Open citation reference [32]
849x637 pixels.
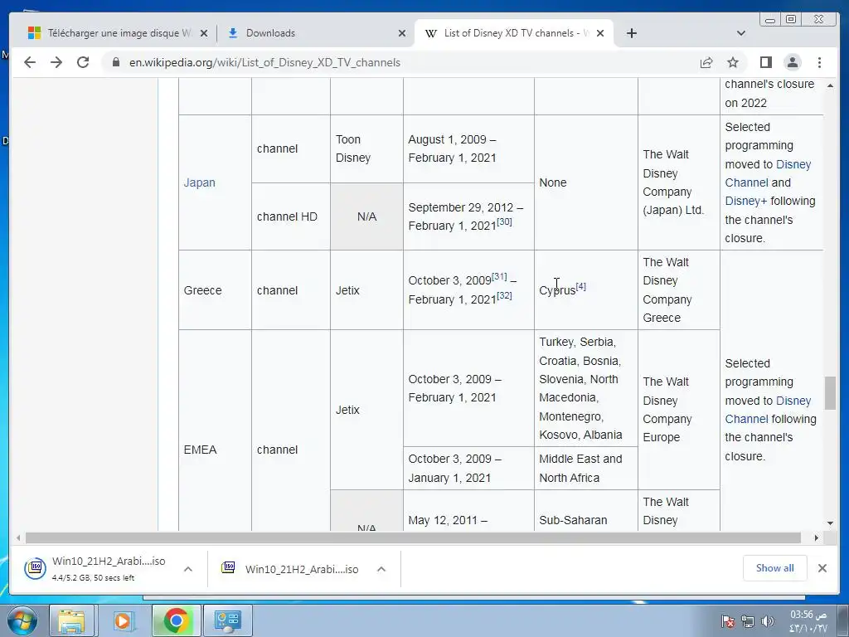(504, 296)
